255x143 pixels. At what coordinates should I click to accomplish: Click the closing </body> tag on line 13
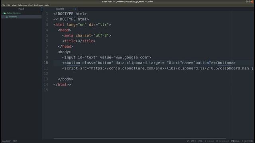click(65, 79)
